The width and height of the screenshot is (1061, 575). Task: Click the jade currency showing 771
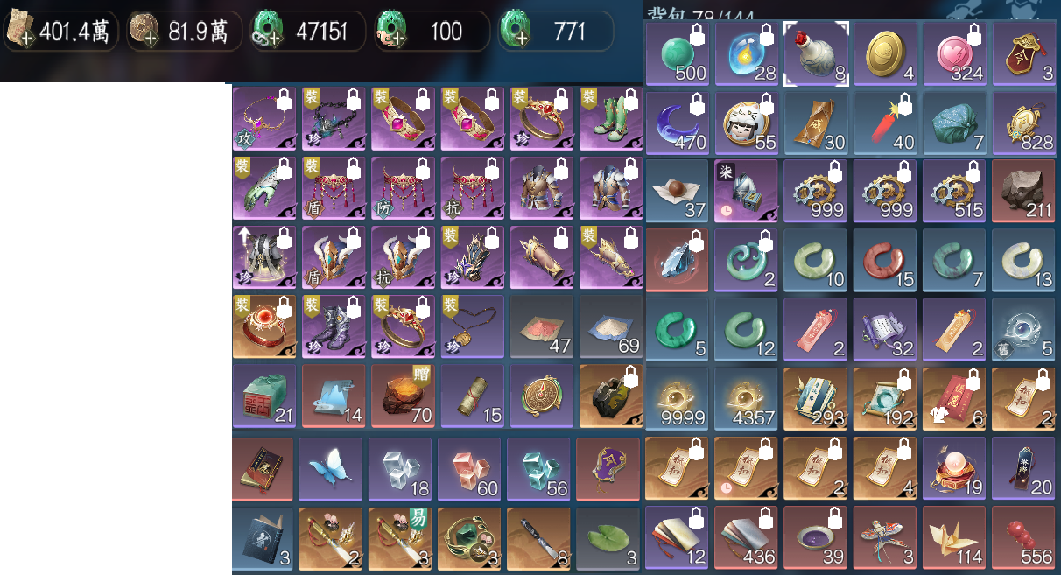coord(557,32)
